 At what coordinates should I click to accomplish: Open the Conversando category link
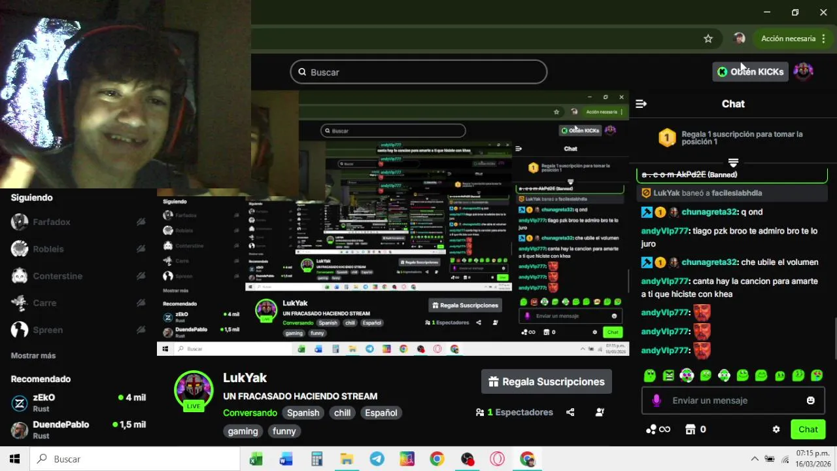tap(250, 413)
